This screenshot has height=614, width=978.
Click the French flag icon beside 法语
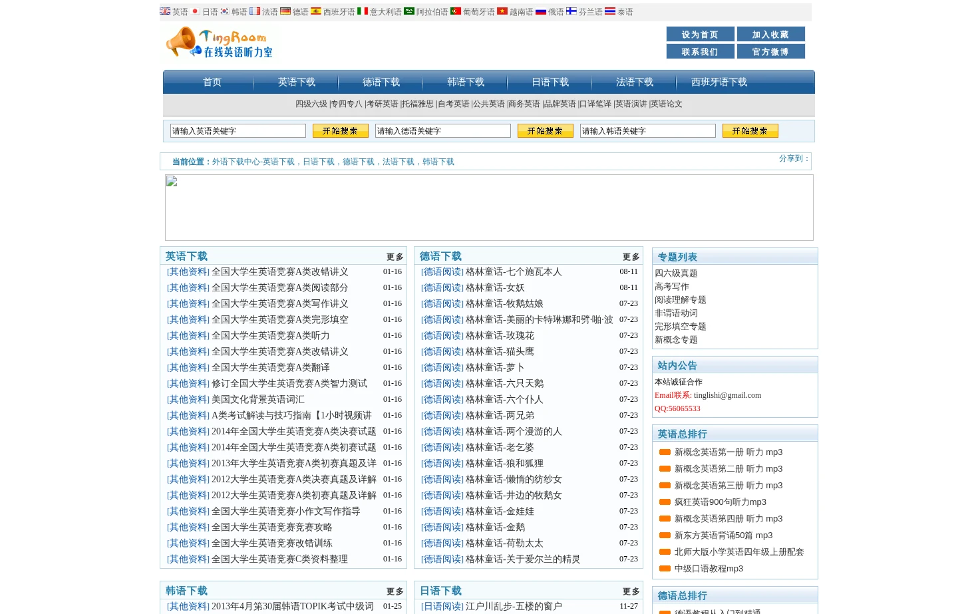(255, 11)
